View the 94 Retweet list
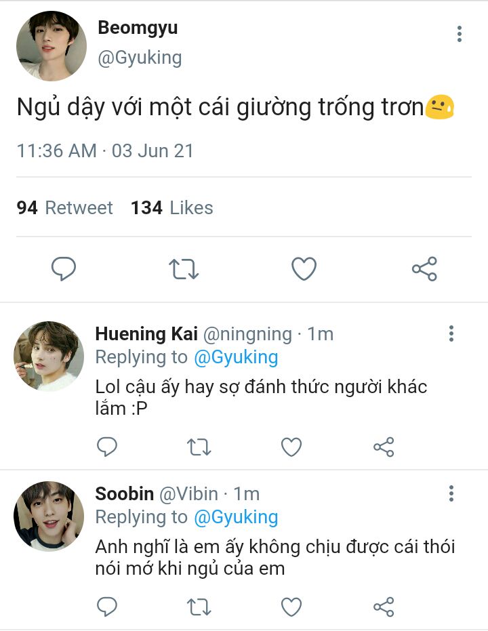Viewport: 488px width, 631px height. tap(65, 207)
